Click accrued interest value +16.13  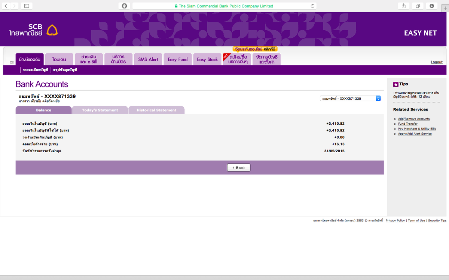click(x=338, y=144)
